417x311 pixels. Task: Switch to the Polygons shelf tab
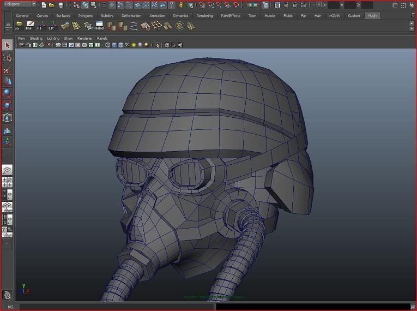click(x=86, y=16)
